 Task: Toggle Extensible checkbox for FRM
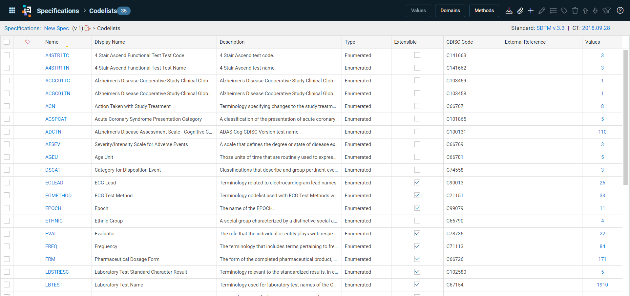417,259
